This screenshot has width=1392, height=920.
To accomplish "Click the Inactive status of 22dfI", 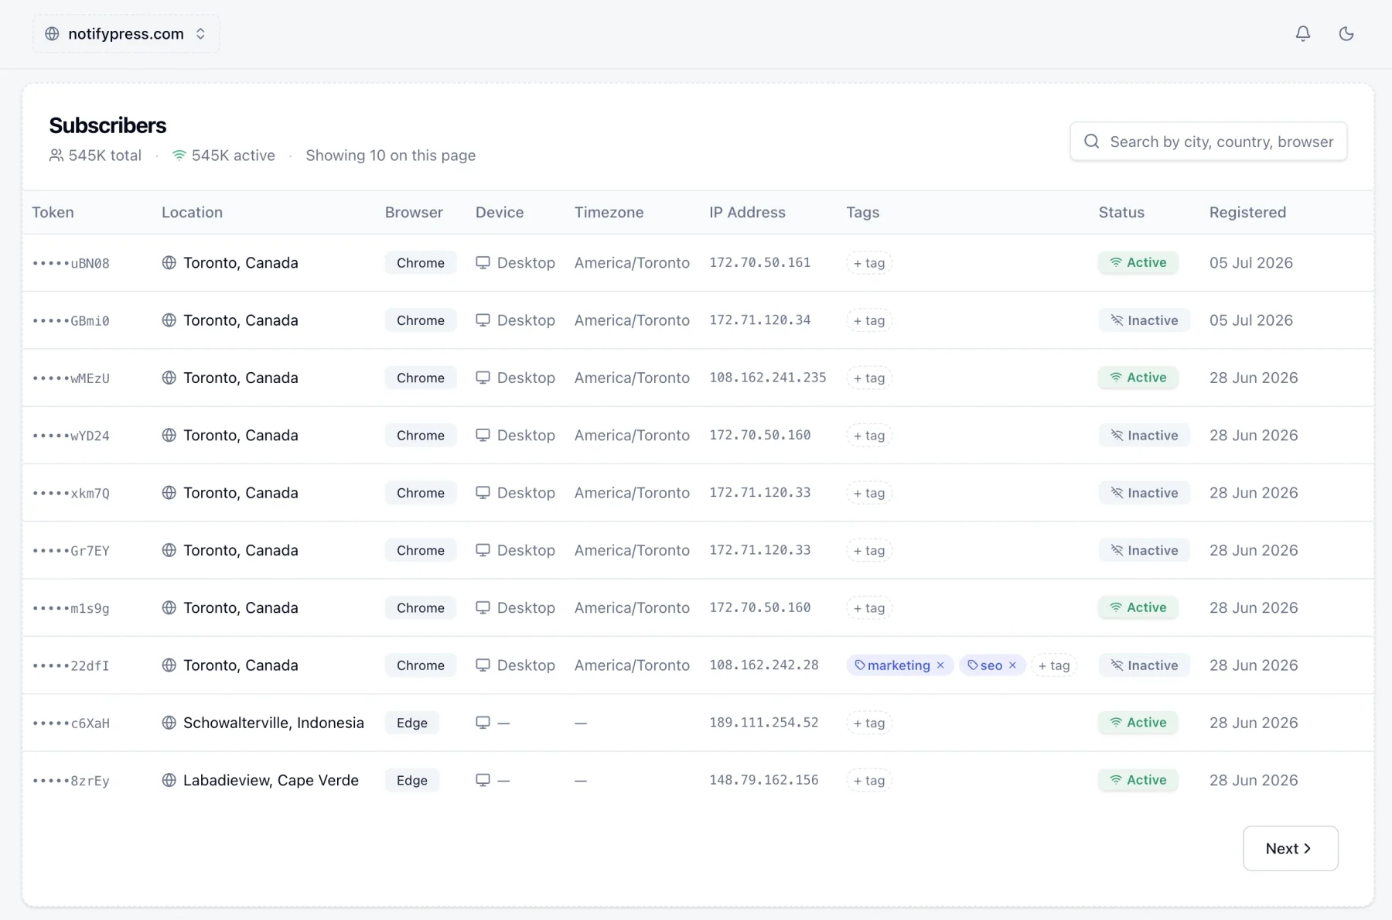I will point(1145,665).
